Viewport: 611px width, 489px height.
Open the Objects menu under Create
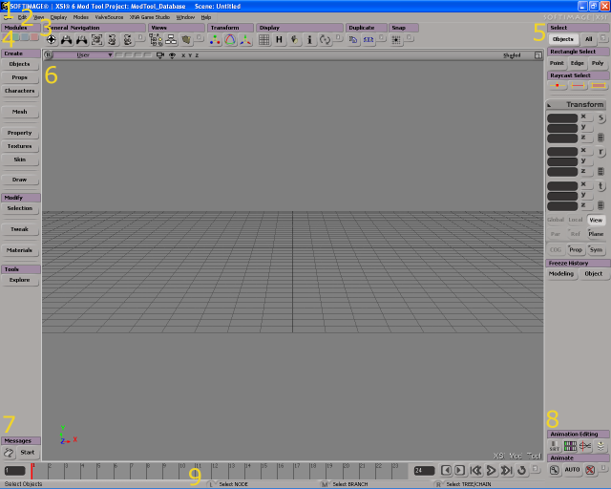click(19, 64)
